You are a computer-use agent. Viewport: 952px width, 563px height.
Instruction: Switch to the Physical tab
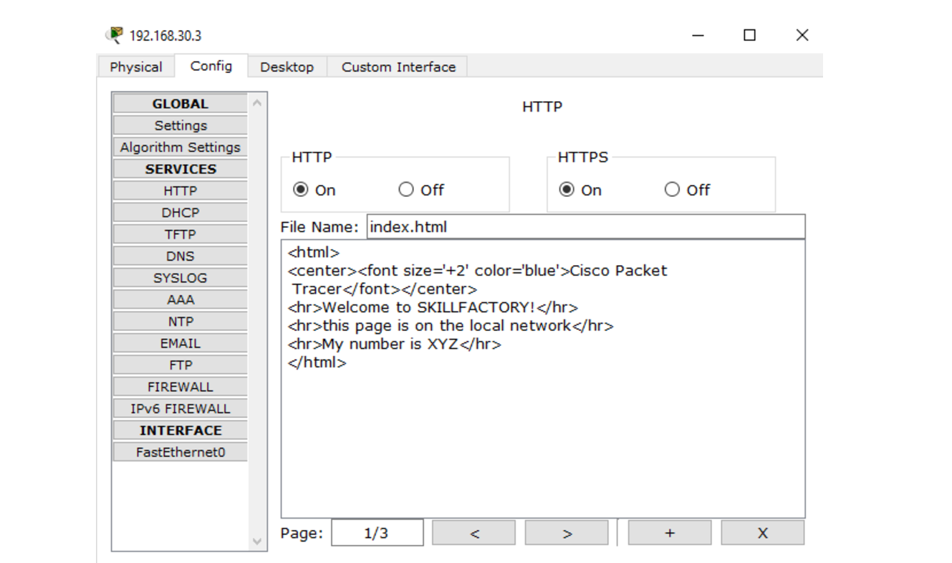pos(136,67)
